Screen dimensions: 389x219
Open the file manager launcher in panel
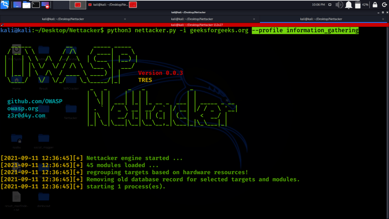pyautogui.click(x=26, y=5)
